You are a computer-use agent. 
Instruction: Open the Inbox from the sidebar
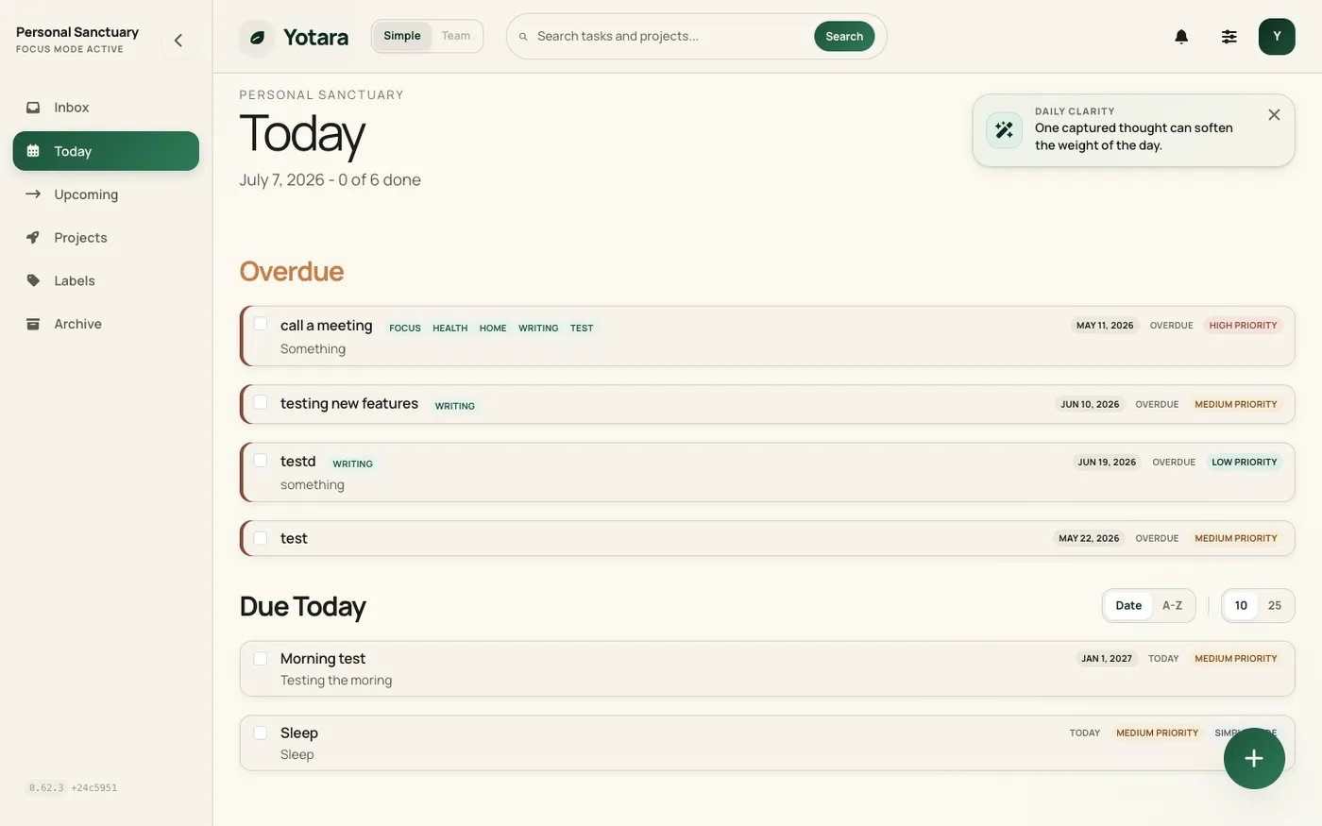click(x=106, y=108)
